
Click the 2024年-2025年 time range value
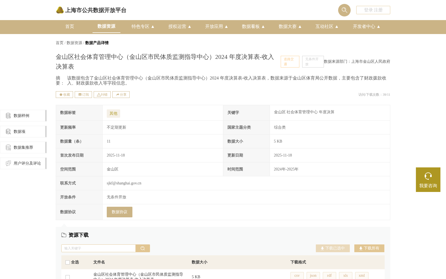(286, 169)
